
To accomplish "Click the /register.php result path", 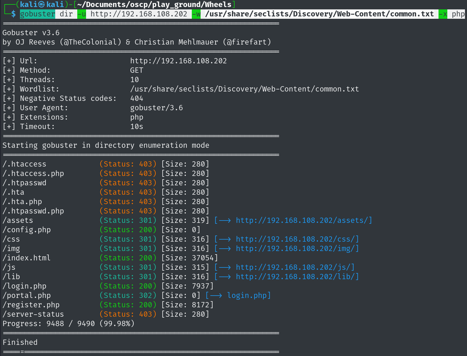I will 31,305.
